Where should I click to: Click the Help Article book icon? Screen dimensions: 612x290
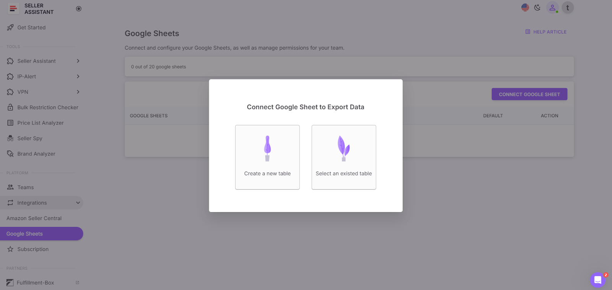tap(528, 32)
